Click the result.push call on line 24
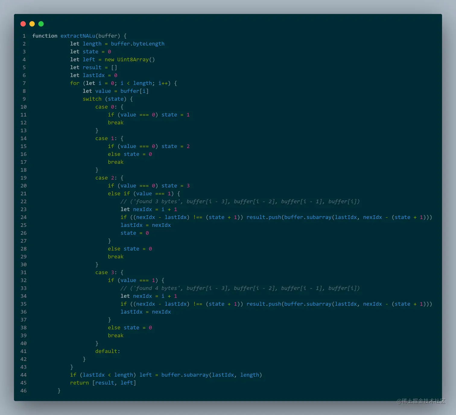 pyautogui.click(x=339, y=217)
